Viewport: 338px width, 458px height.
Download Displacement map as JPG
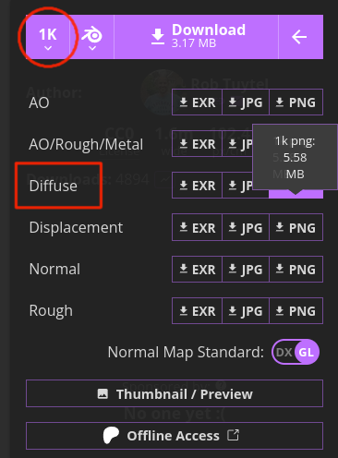click(x=246, y=228)
